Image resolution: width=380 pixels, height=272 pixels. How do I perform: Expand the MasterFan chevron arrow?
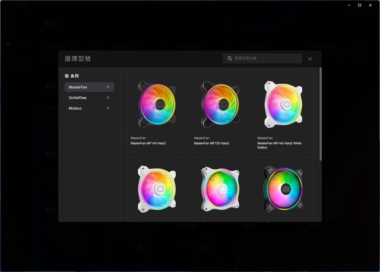coord(108,87)
